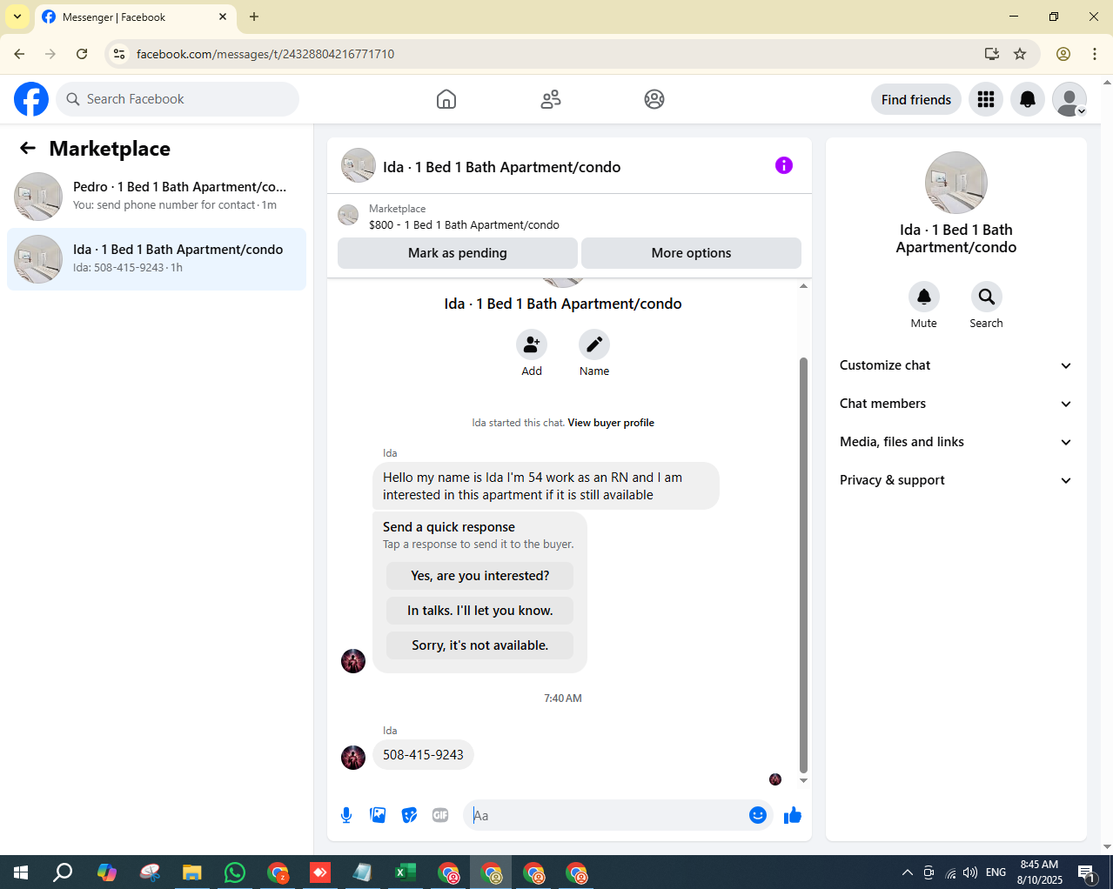
Task: Open the $800 Marketplace listing link
Action: 464,224
